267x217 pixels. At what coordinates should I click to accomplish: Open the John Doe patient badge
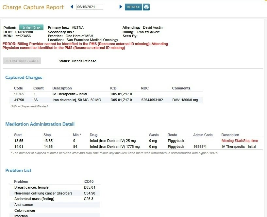coord(31,27)
